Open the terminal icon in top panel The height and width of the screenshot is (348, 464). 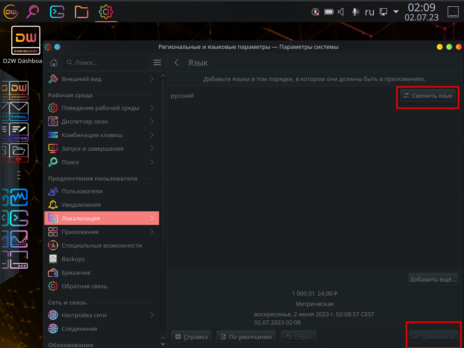[x=57, y=11]
